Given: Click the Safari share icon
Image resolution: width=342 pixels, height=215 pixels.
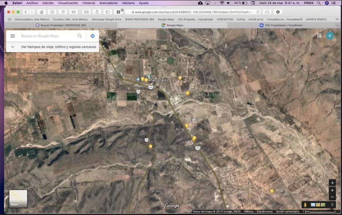Looking at the screenshot, I should click(x=97, y=12).
